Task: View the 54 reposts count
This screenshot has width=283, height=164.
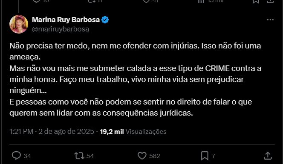Action: (90, 156)
